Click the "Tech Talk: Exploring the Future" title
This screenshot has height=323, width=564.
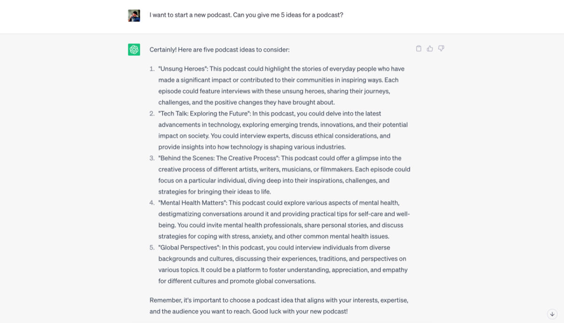point(204,114)
